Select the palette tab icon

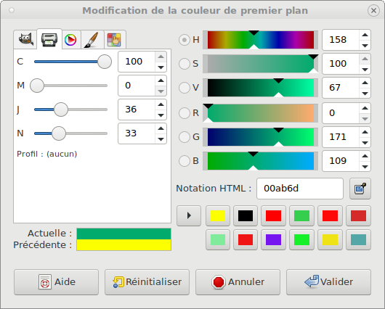click(x=115, y=39)
